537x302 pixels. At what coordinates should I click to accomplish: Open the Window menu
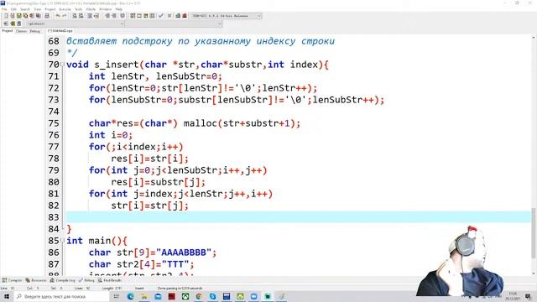pyautogui.click(x=105, y=9)
